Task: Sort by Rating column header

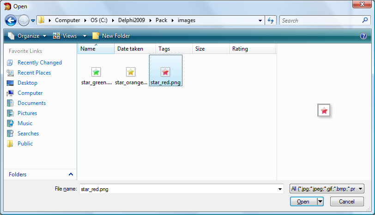Action: pyautogui.click(x=252, y=49)
